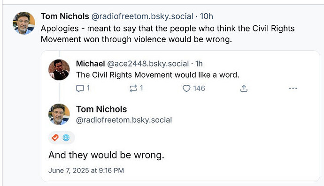This screenshot has width=324, height=186.
Task: Open the 10h timestamp link
Action: click(207, 16)
